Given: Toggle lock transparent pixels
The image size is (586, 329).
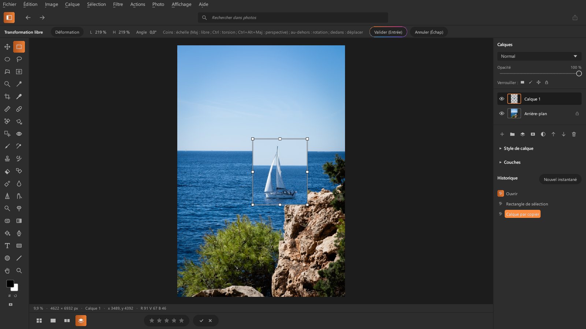Looking at the screenshot, I should (x=523, y=82).
